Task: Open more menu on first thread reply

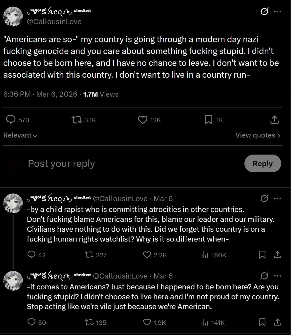Action: tap(278, 199)
